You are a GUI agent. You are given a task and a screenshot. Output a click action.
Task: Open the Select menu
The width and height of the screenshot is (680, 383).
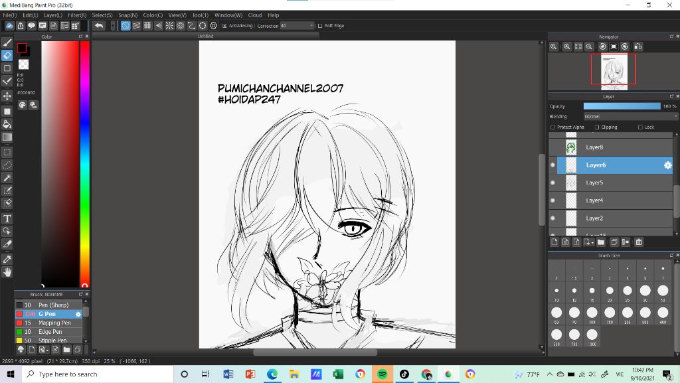click(x=102, y=15)
